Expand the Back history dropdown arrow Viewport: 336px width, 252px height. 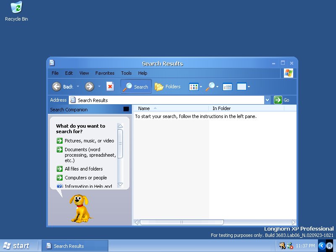78,87
